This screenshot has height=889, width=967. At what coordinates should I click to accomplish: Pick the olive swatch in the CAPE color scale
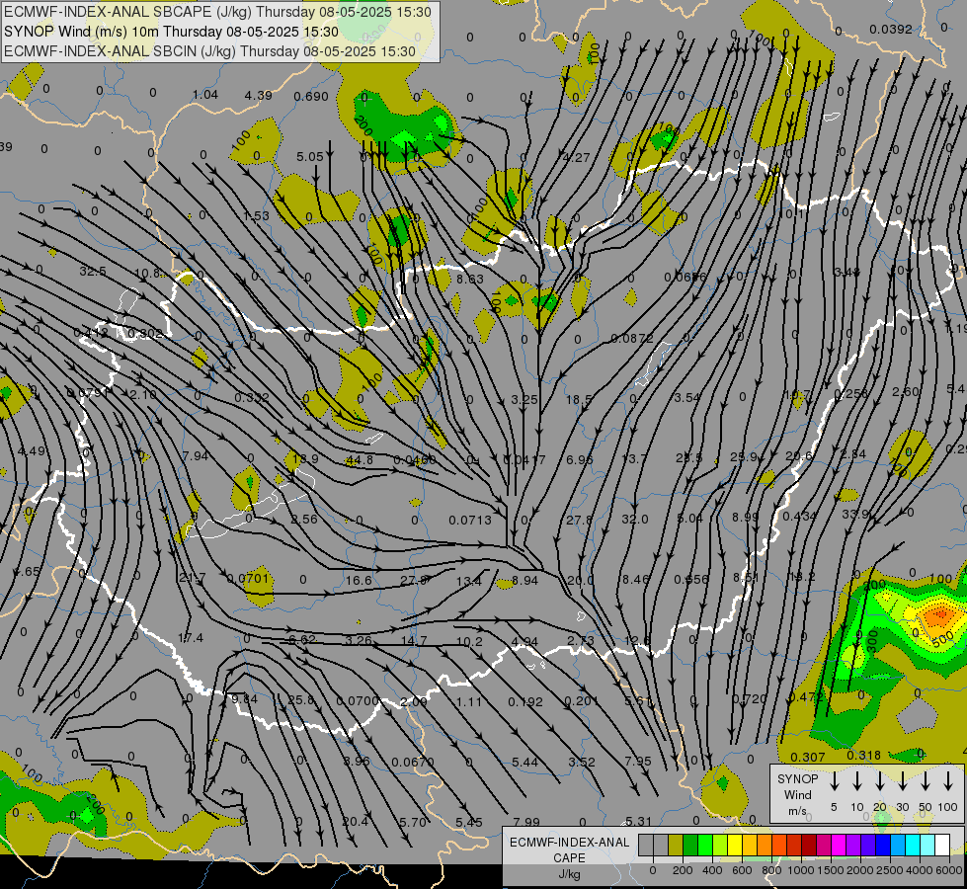pos(676,846)
